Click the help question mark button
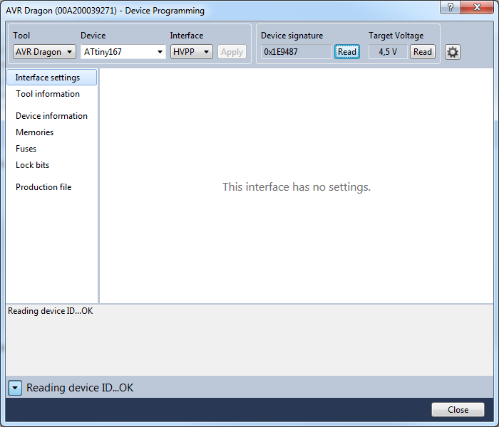 point(450,7)
